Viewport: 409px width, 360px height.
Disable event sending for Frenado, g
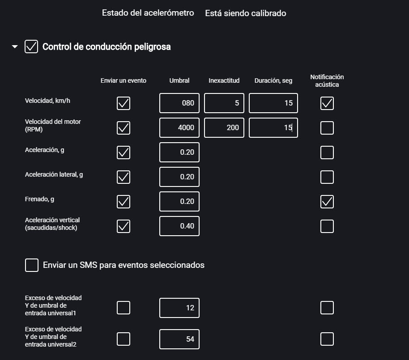coord(123,201)
